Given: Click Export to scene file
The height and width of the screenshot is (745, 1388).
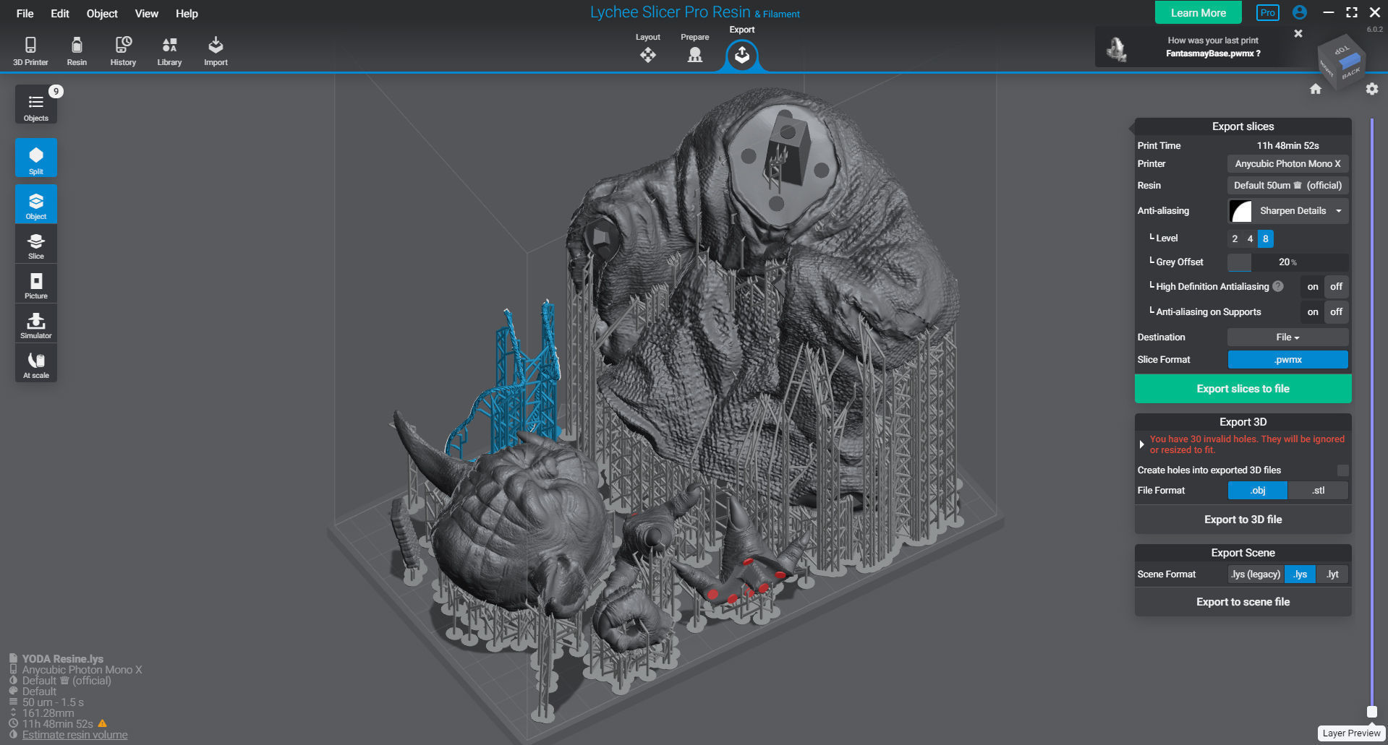Looking at the screenshot, I should coord(1243,602).
